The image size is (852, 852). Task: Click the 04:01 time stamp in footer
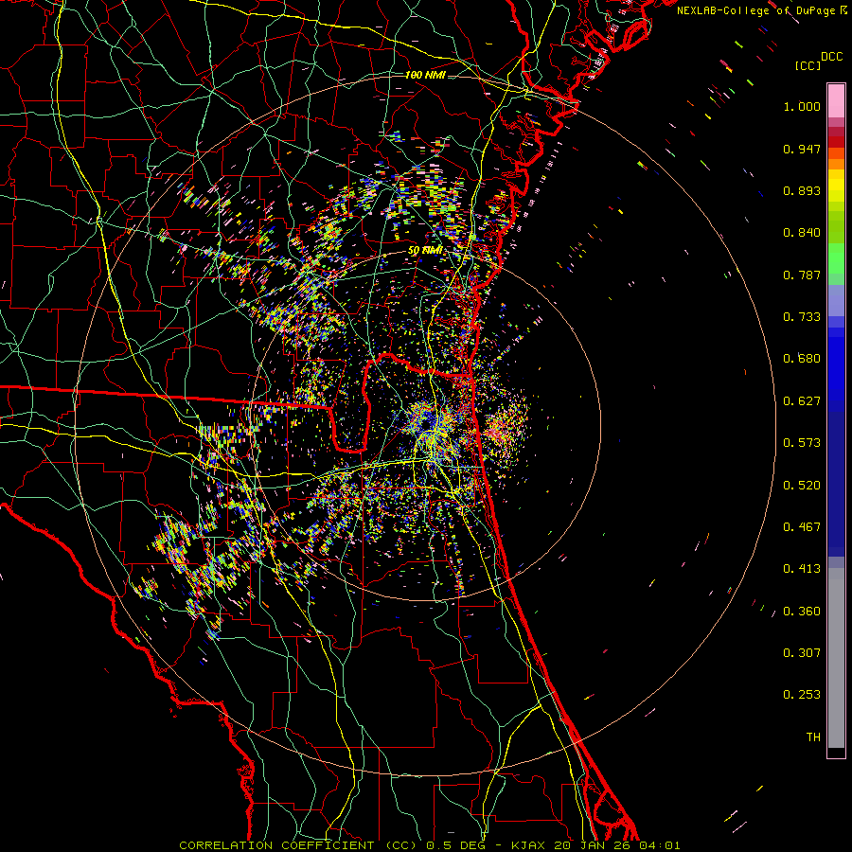pos(658,845)
